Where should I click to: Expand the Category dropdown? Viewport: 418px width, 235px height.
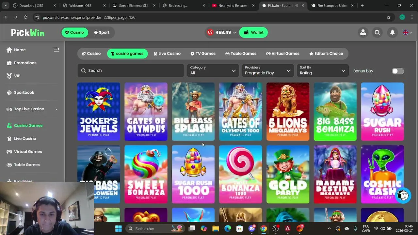coord(213,70)
